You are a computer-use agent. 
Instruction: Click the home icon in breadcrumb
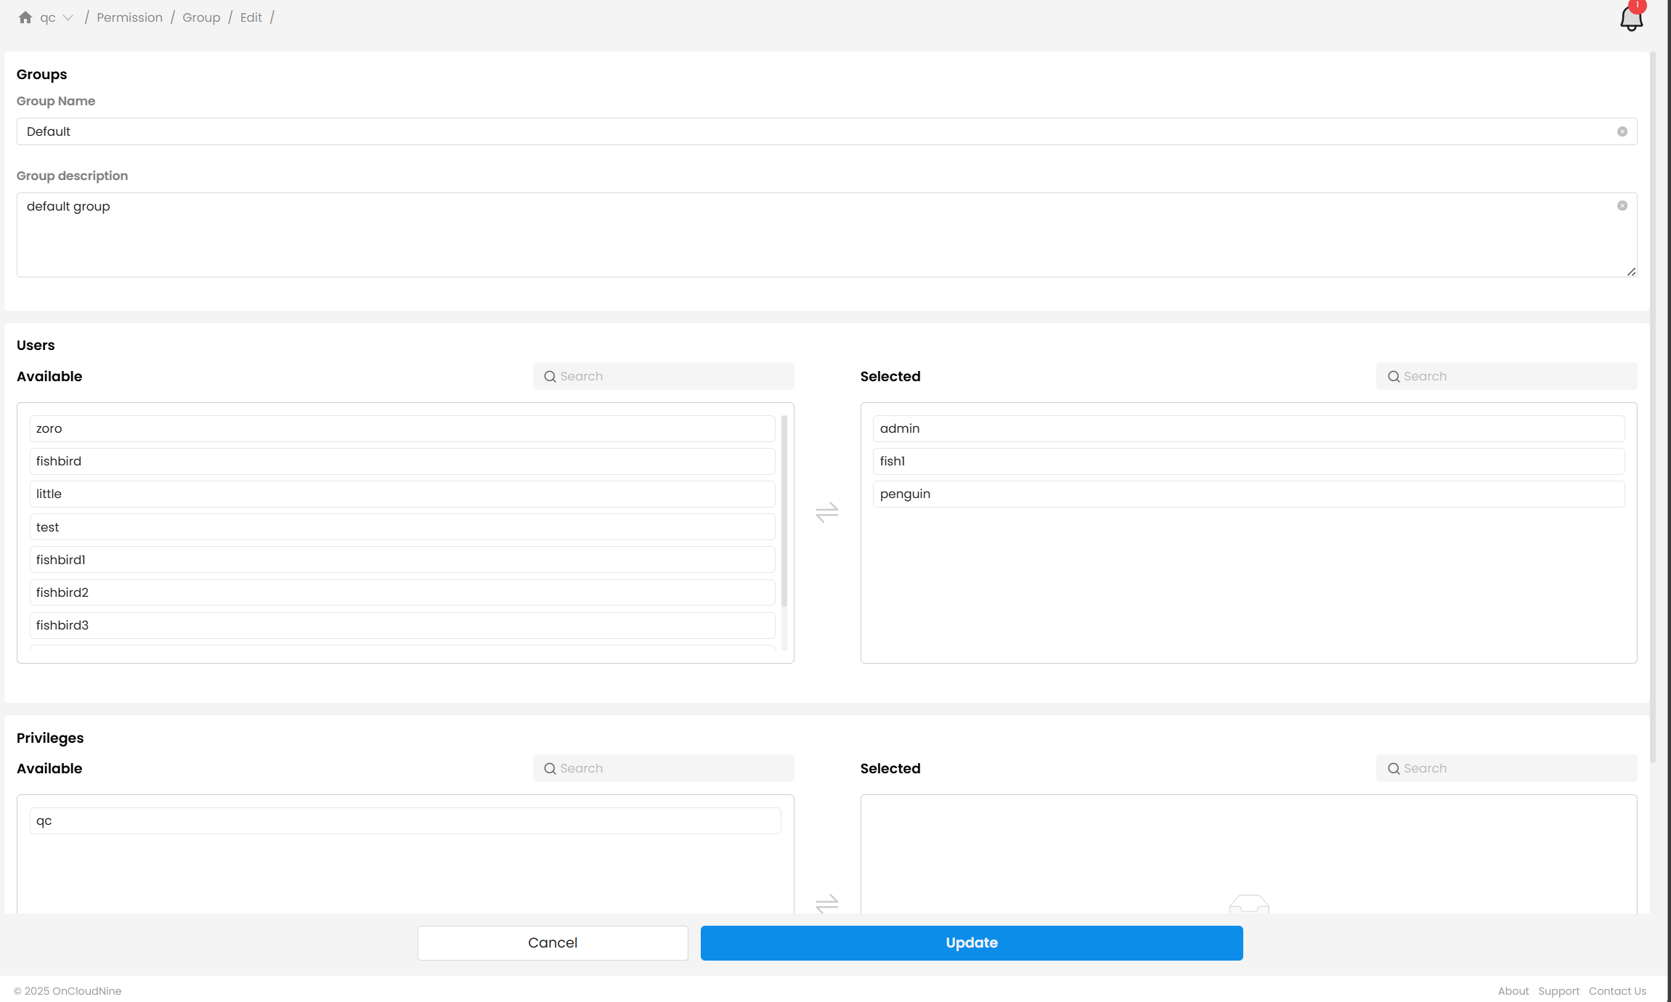coord(25,17)
